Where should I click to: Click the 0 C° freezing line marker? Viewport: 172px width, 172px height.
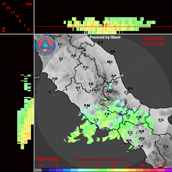pyautogui.click(x=106, y=25)
